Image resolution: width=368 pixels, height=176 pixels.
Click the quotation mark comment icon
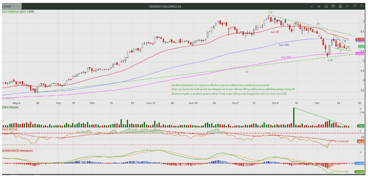[333, 6]
